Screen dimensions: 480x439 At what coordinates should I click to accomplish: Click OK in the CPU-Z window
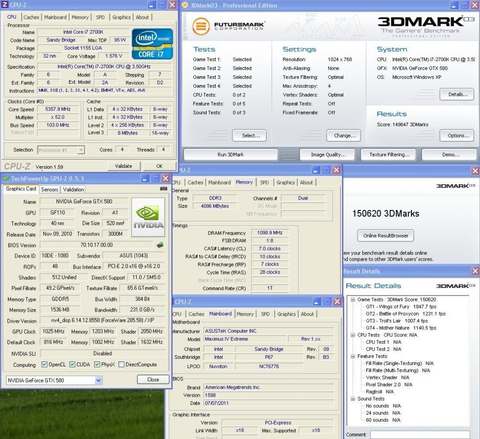(x=159, y=166)
